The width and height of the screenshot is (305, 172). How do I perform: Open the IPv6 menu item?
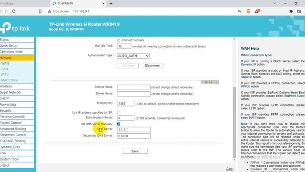click(x=17, y=153)
